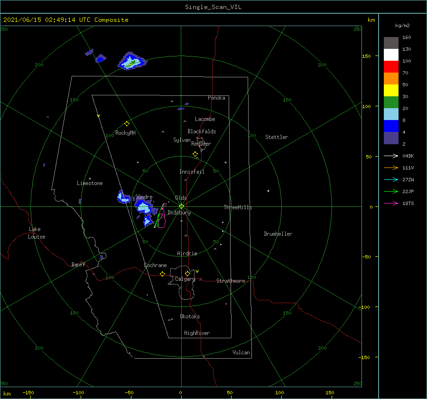Viewport: 427px width, 399px height.
Task: Click the kg/m2 legend unit label
Action: pos(402,25)
